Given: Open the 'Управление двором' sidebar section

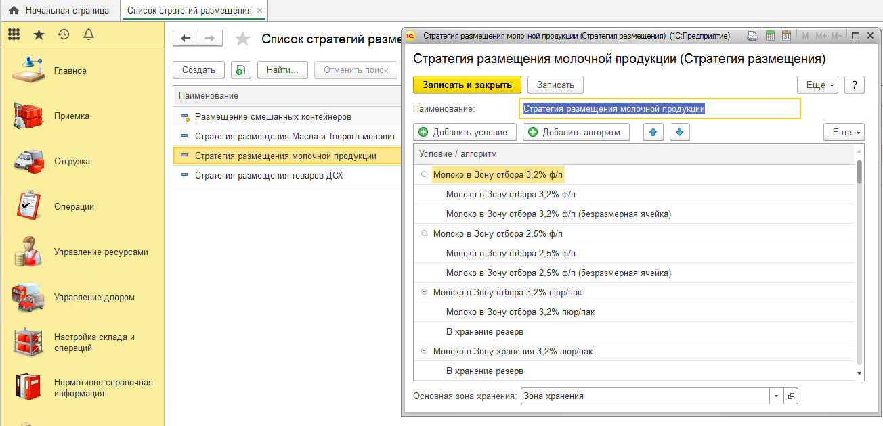Looking at the screenshot, I should [x=93, y=298].
